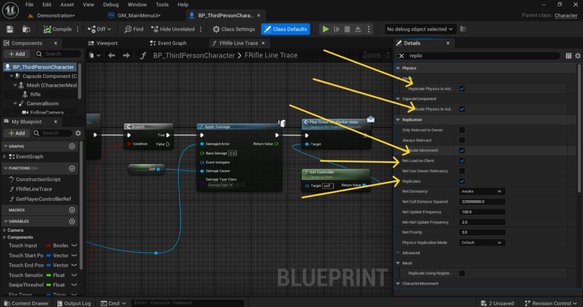Navigate forward in graph history
The height and width of the screenshot is (307, 583).
click(x=126, y=55)
